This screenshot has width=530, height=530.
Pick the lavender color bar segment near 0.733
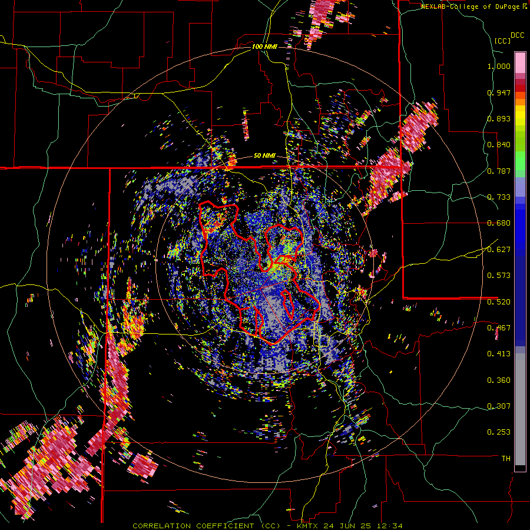point(520,187)
